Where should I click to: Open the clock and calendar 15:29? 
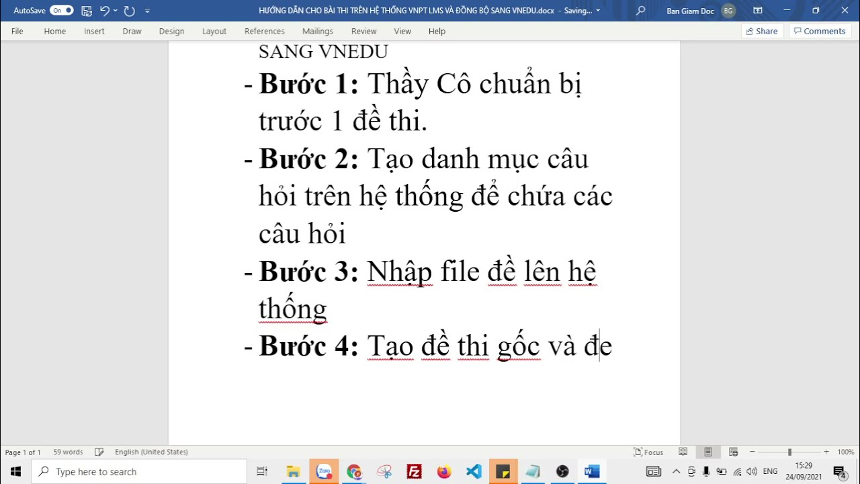[804, 471]
